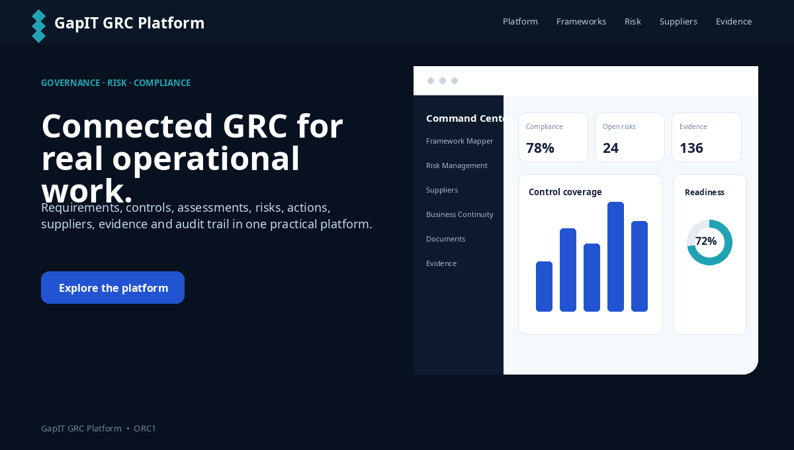Screen dimensions: 794x450
Task: Open the GapIT GRC Platform home title
Action: pos(129,23)
